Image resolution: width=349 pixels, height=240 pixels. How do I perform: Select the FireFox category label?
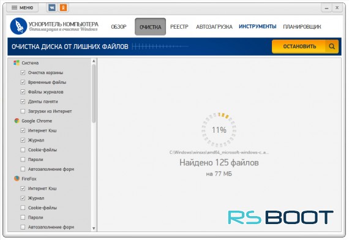[29, 179]
